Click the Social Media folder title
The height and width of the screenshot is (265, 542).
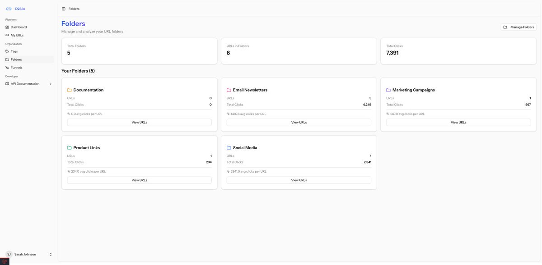click(245, 148)
